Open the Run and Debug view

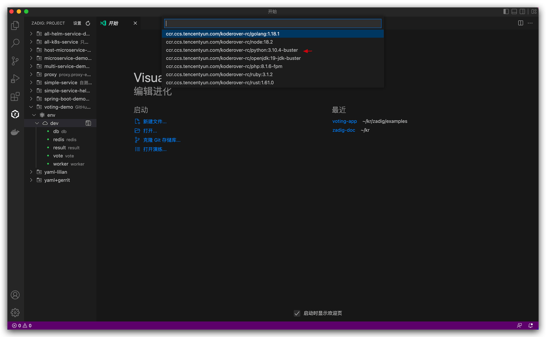coord(15,78)
